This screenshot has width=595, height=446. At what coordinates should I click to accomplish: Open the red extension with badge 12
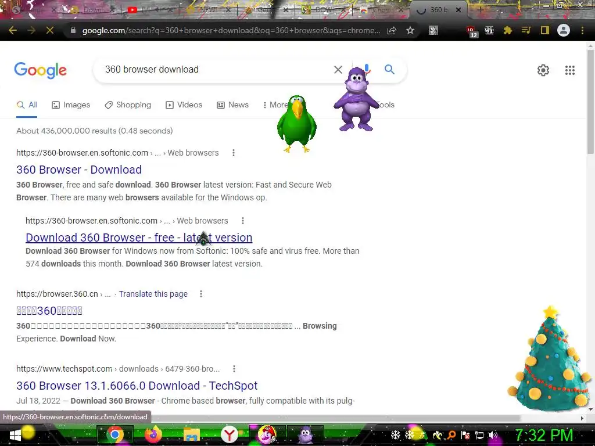pyautogui.click(x=472, y=31)
